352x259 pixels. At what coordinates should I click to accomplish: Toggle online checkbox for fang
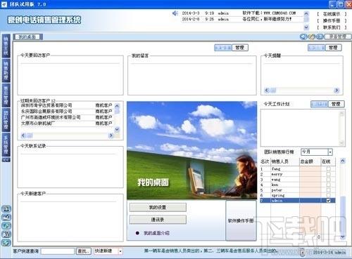click(x=328, y=168)
